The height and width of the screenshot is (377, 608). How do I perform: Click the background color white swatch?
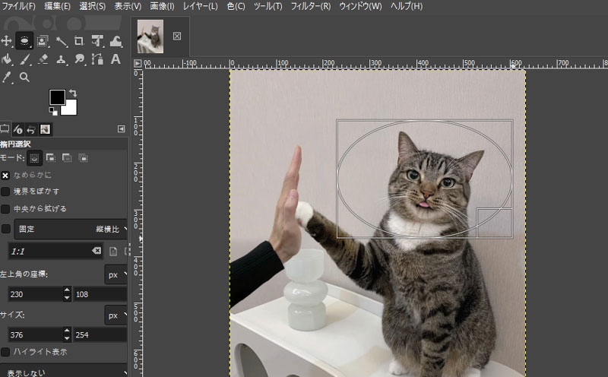71,109
